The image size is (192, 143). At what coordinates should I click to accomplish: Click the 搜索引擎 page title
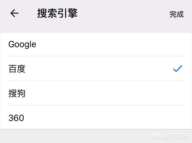[x=57, y=13]
